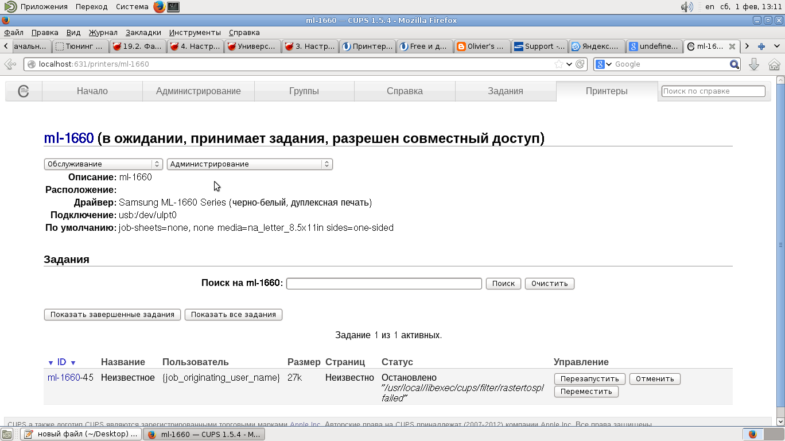This screenshot has height=441, width=785.
Task: Switch to the Olivier's browser tab
Action: coord(482,47)
